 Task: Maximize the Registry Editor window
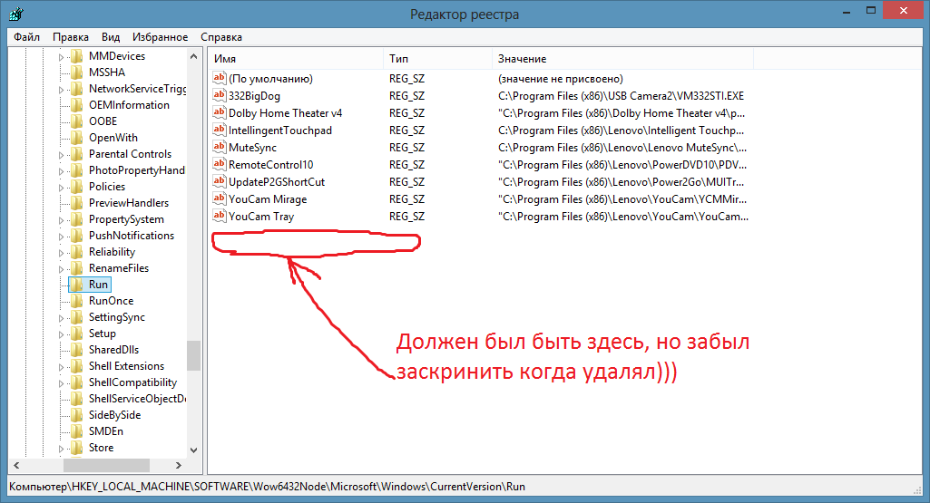pyautogui.click(x=871, y=11)
